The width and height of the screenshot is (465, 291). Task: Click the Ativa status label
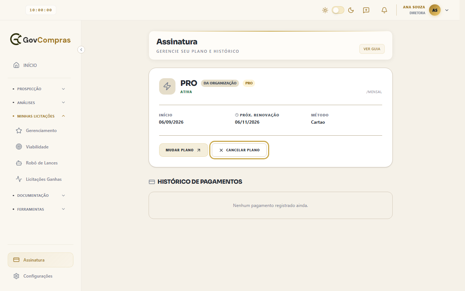click(186, 92)
